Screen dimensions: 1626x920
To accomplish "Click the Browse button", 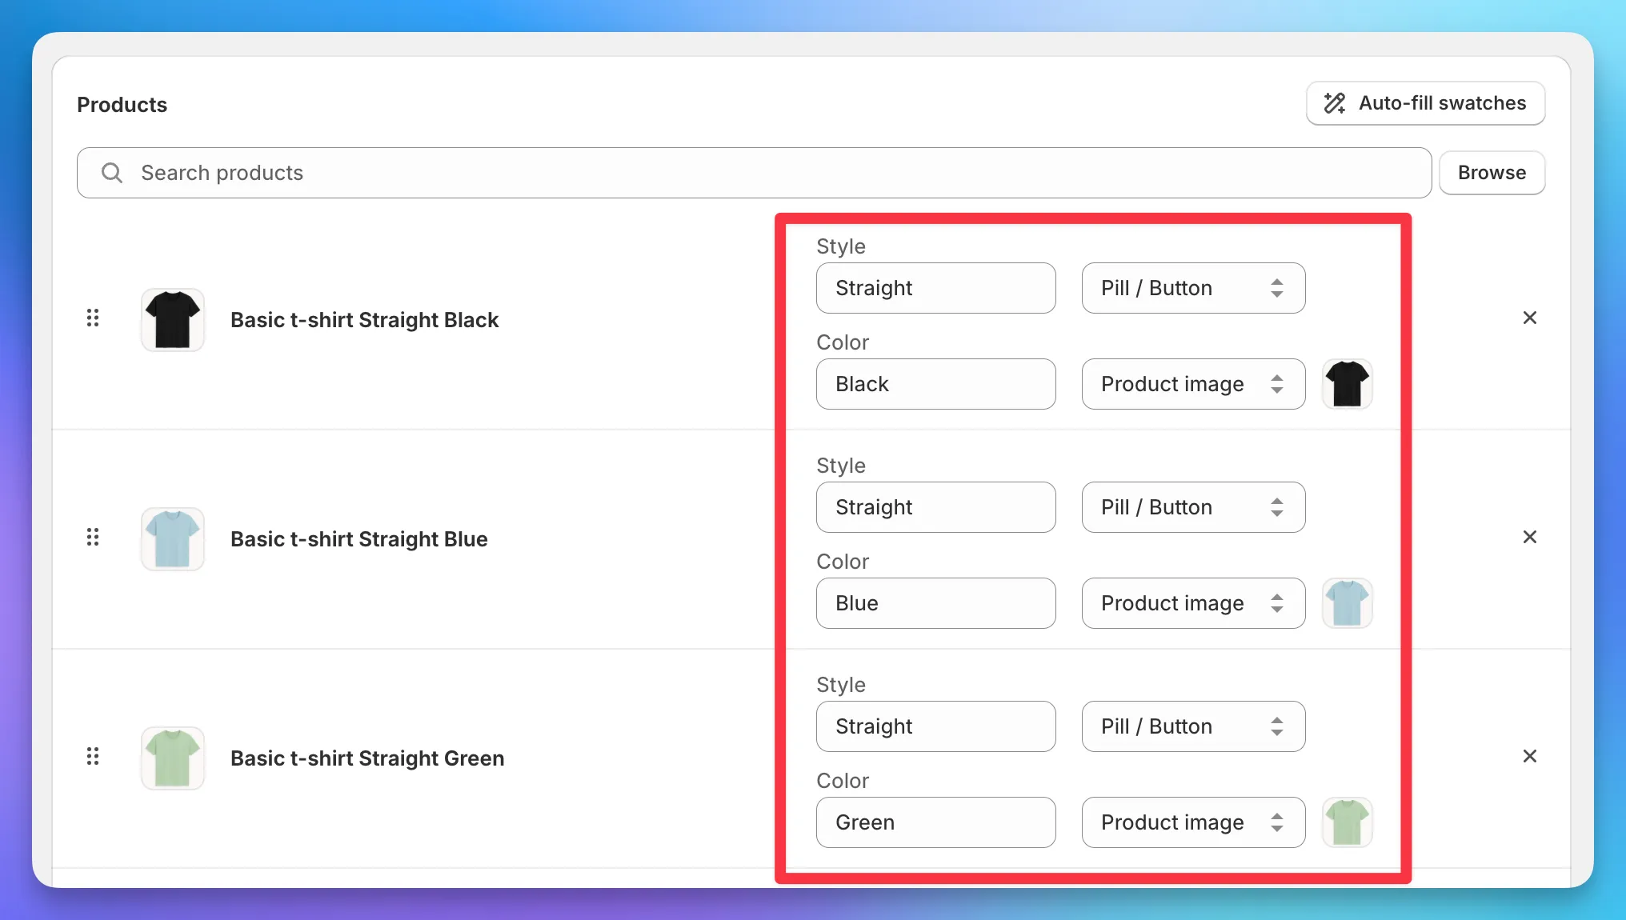I will point(1492,173).
